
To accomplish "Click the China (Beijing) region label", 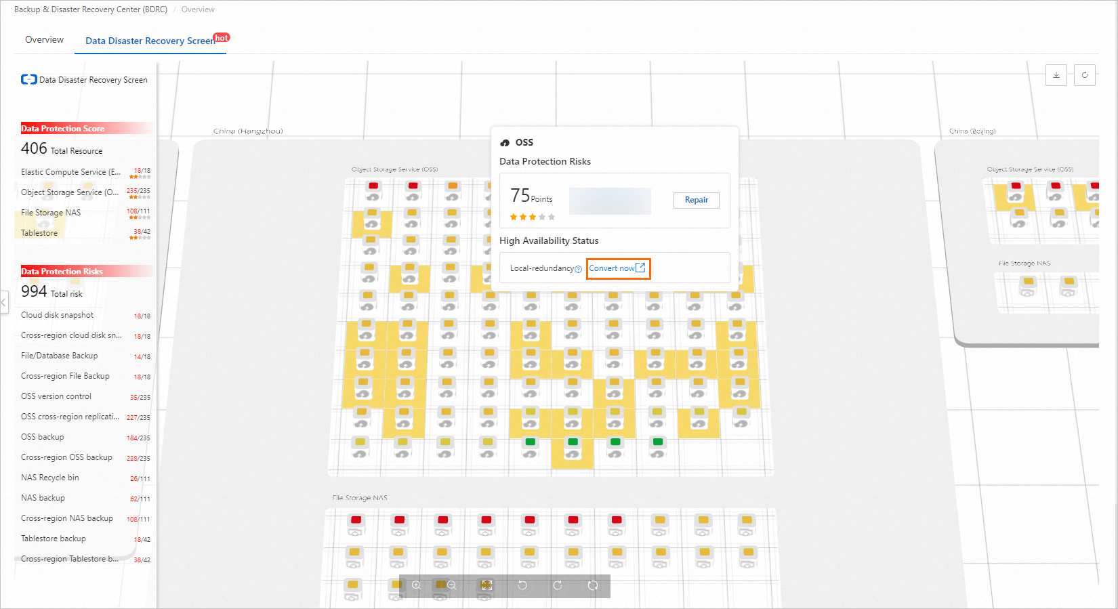I will [972, 131].
